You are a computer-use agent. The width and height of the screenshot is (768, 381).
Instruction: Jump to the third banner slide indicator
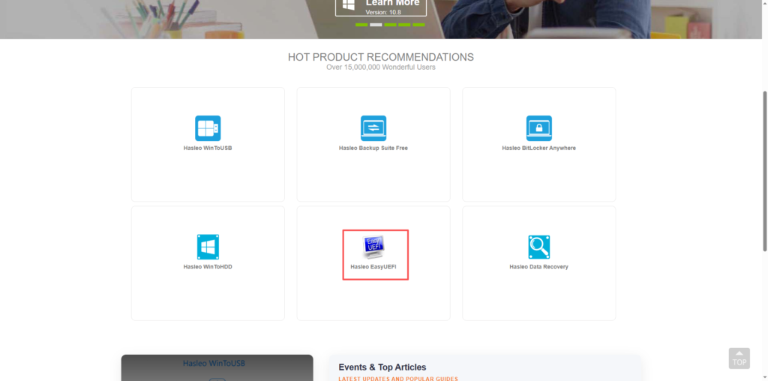tap(390, 25)
